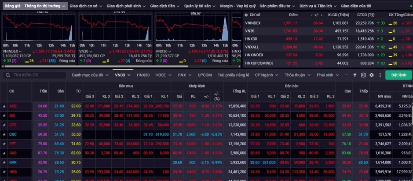Screen dimensions: 413x181
Task: Select HNXINDEX row in the index table
Action: [x=328, y=55]
